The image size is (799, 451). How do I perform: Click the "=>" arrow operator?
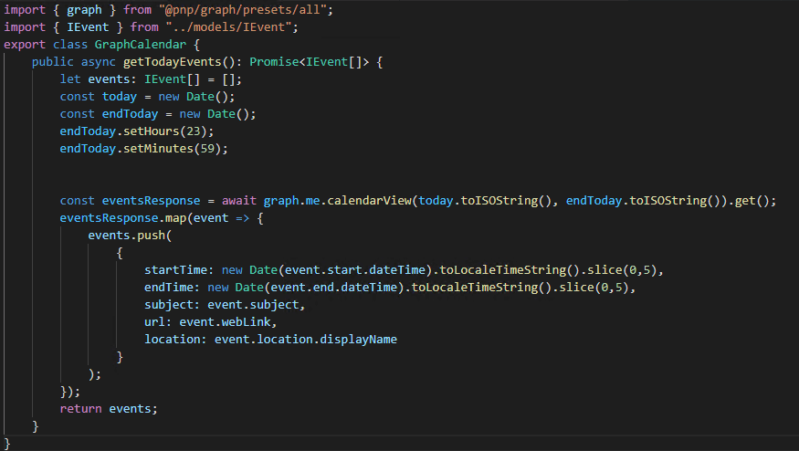click(243, 217)
